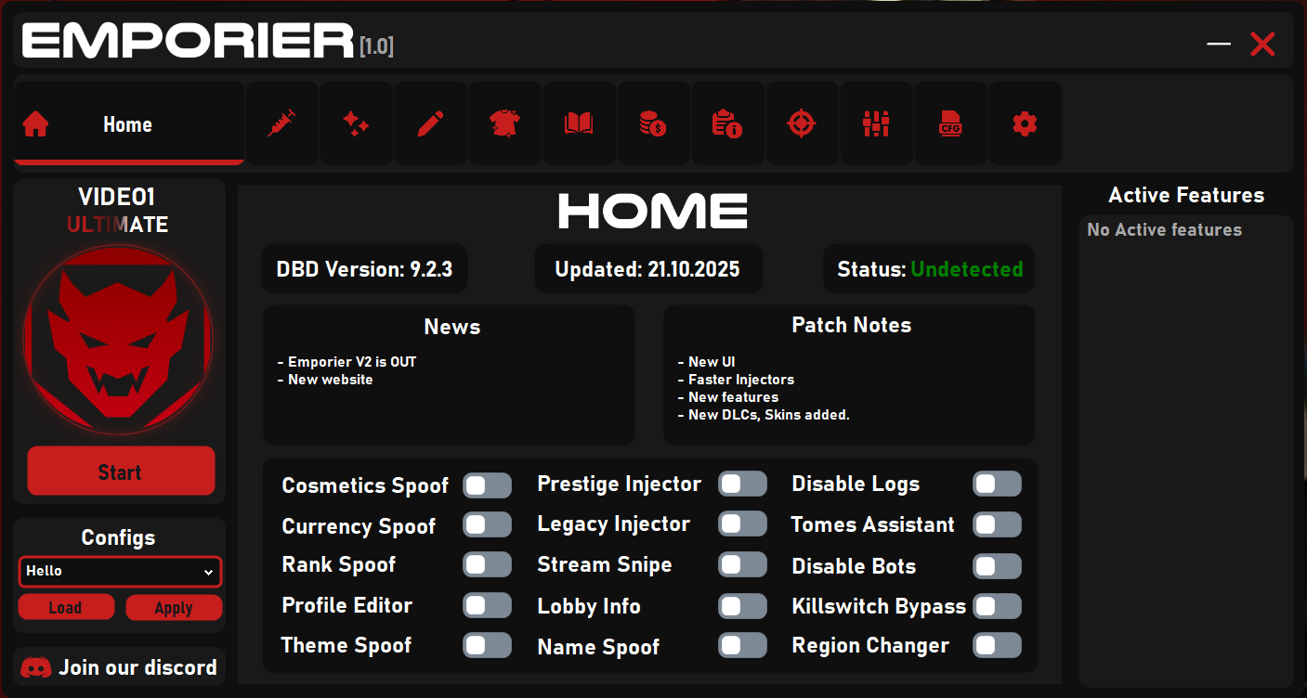
Task: Enable the Disable Logs toggle
Action: (997, 484)
